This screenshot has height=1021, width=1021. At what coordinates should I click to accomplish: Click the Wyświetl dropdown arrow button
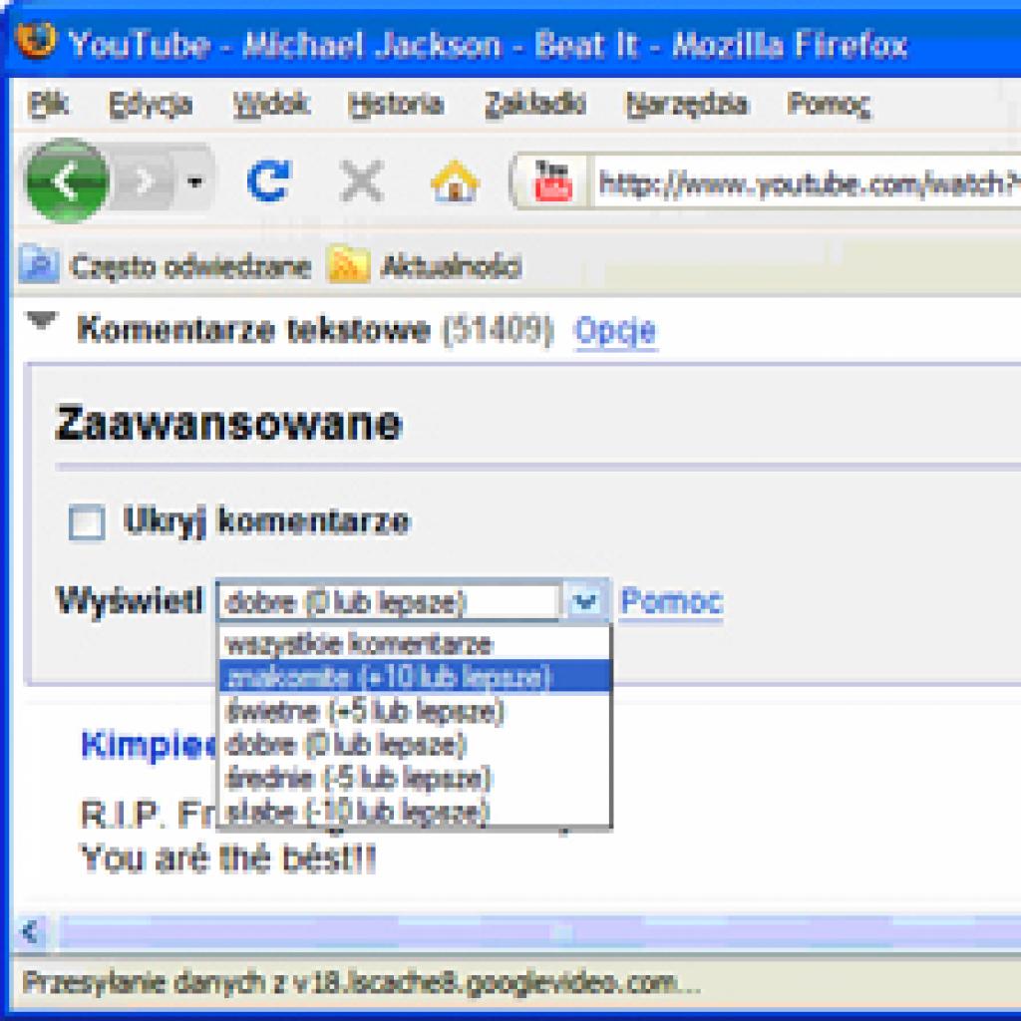(x=584, y=600)
